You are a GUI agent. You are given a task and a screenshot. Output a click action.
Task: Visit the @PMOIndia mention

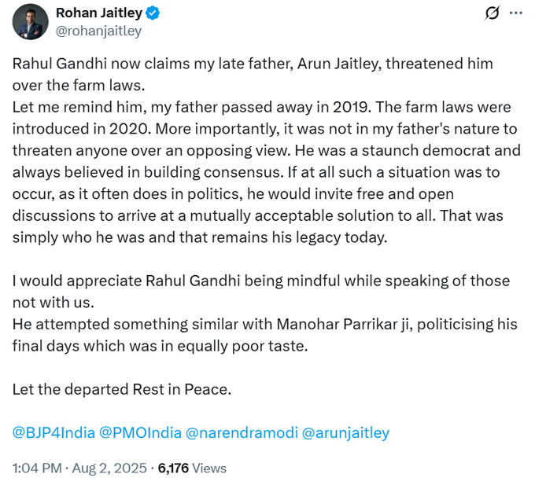(x=139, y=432)
